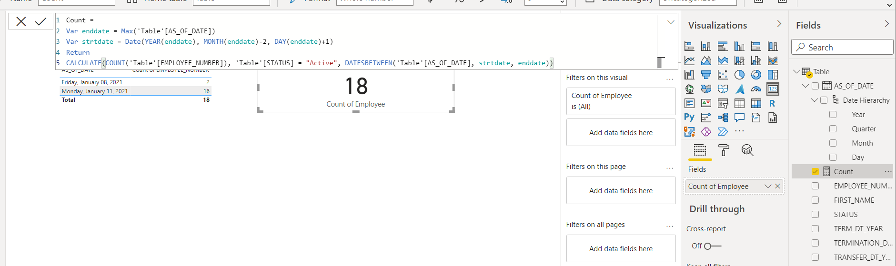
Task: Click the Fields Search box
Action: (x=842, y=47)
